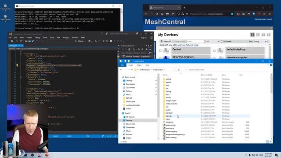The image size is (281, 158).
Task: Click the bookmark star in address bar
Action: point(232,14)
